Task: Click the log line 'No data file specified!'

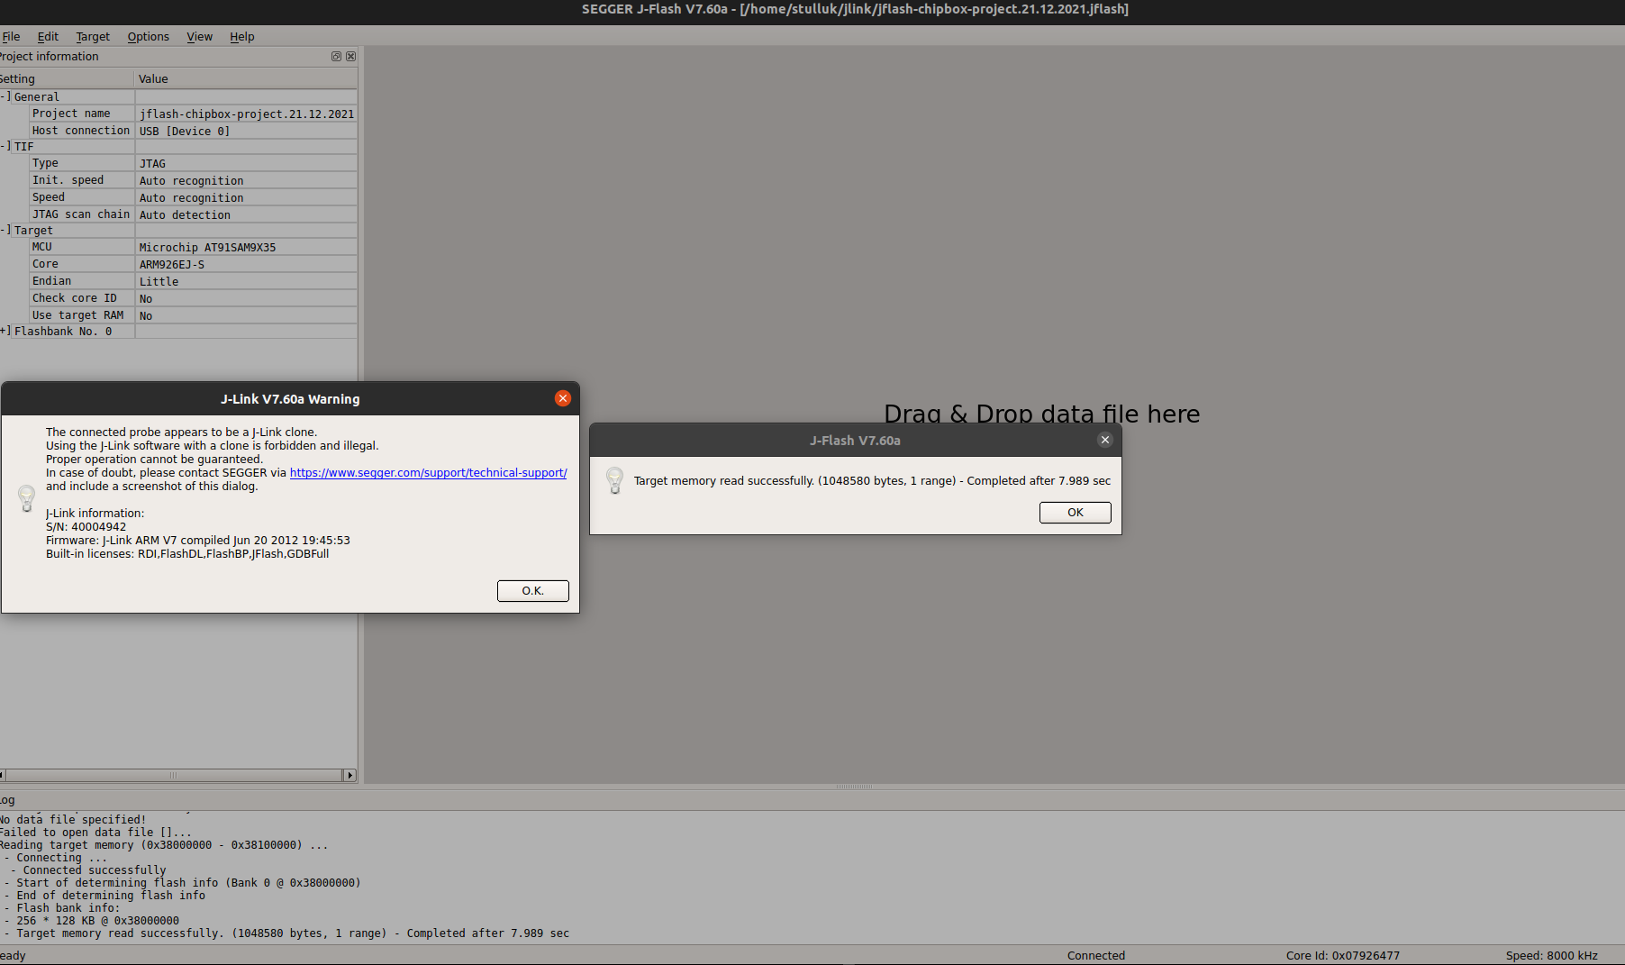Action: 73,820
